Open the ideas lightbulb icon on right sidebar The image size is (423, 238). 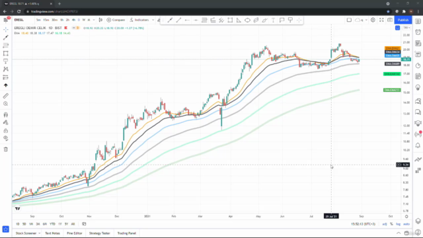[x=418, y=88]
